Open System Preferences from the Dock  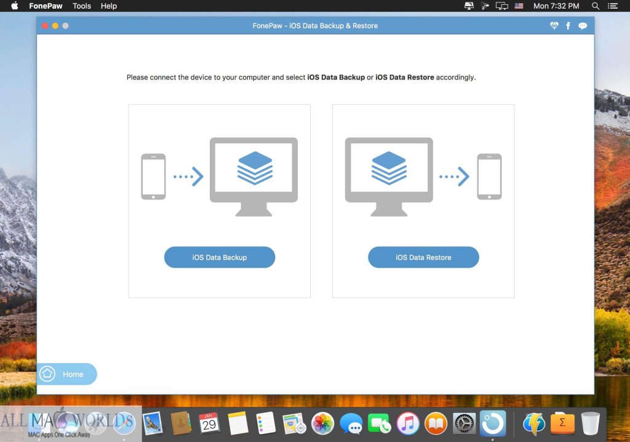coord(464,424)
